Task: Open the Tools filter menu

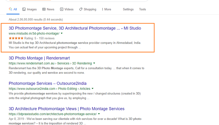Action: [142, 9]
